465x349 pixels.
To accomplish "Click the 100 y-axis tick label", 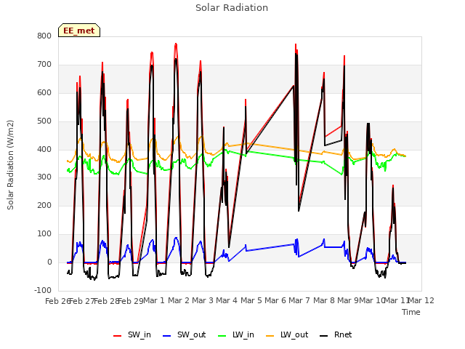I will 44,234.
